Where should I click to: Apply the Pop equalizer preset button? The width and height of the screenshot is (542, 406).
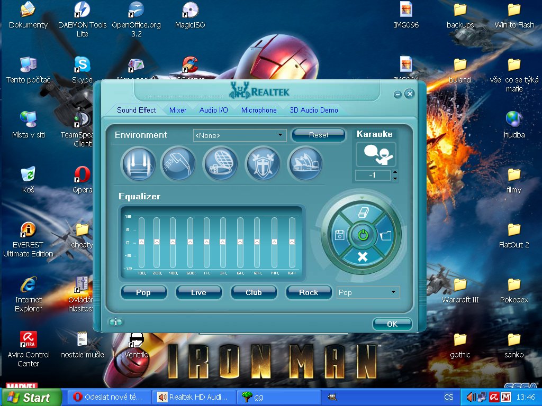coord(143,292)
